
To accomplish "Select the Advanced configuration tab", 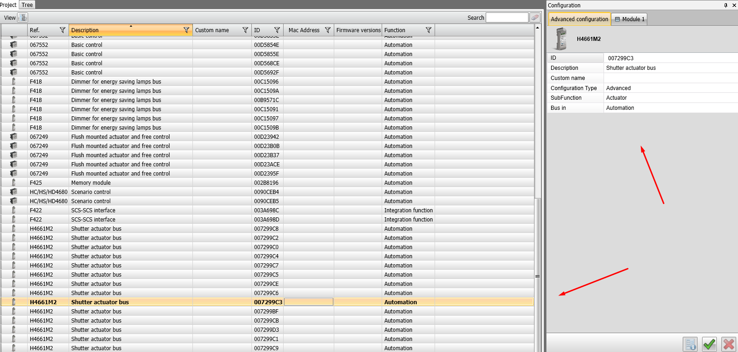I will [x=579, y=19].
